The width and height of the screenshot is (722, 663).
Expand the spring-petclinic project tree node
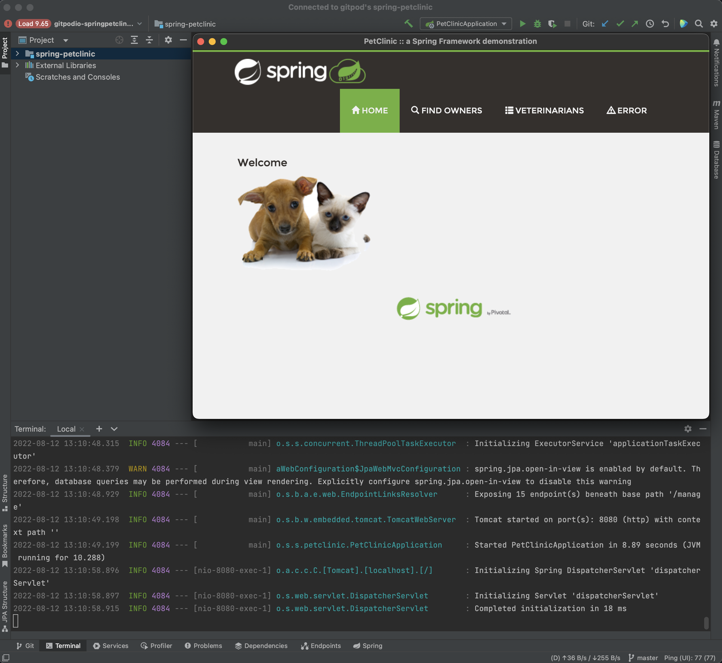(x=17, y=53)
